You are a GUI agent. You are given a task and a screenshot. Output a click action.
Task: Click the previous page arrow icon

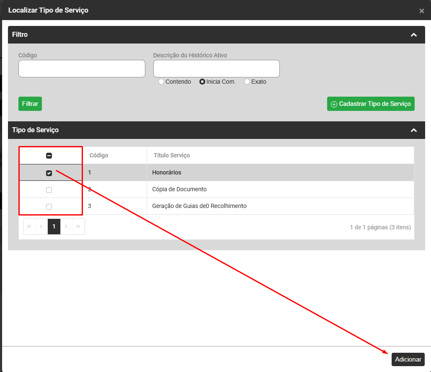pyautogui.click(x=41, y=226)
